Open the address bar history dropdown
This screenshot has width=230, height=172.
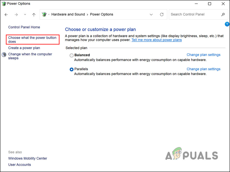[x=151, y=15]
